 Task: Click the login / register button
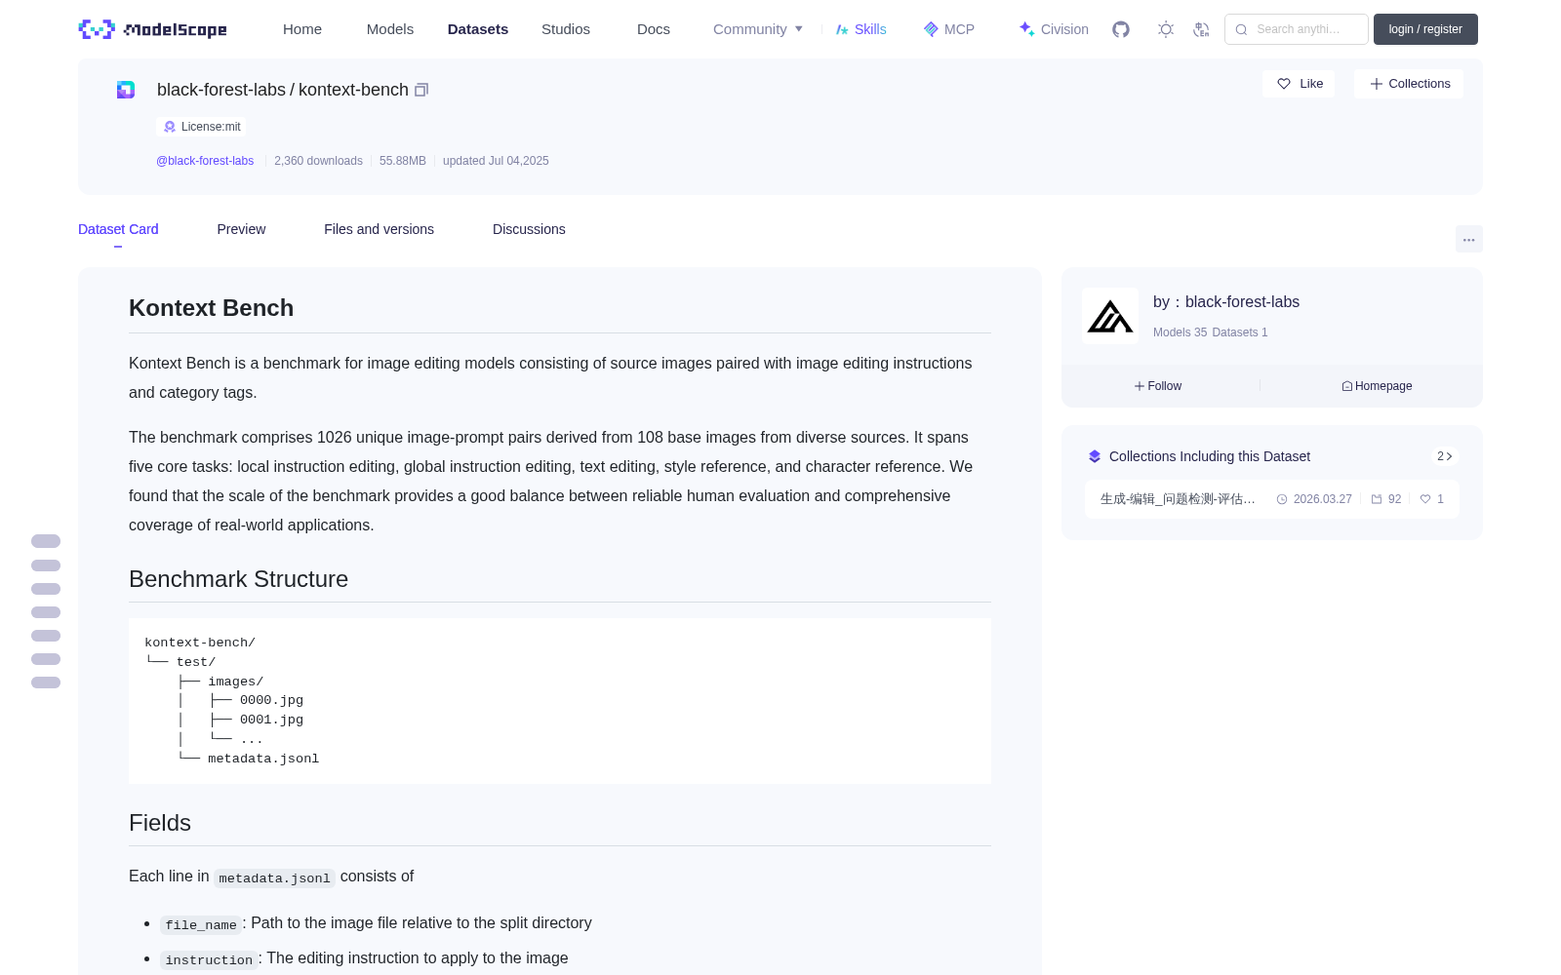pyautogui.click(x=1425, y=29)
